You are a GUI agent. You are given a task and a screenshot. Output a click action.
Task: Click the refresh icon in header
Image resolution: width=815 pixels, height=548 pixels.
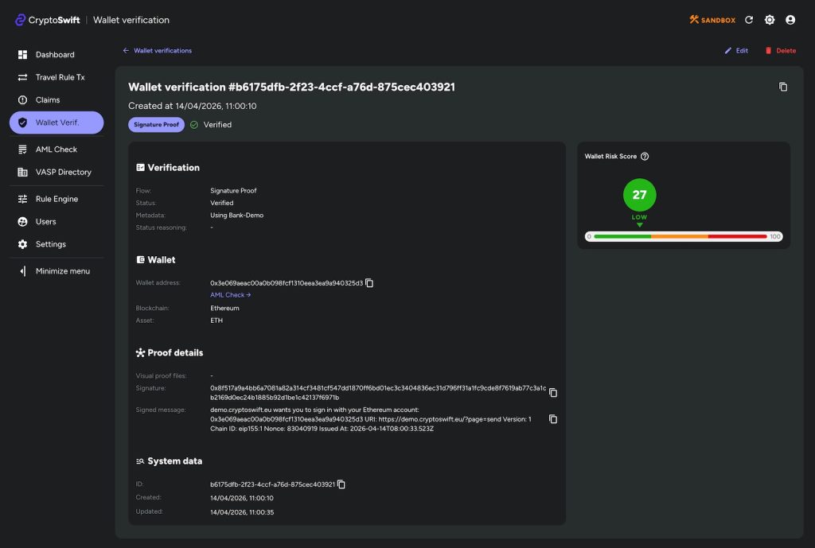click(x=749, y=20)
